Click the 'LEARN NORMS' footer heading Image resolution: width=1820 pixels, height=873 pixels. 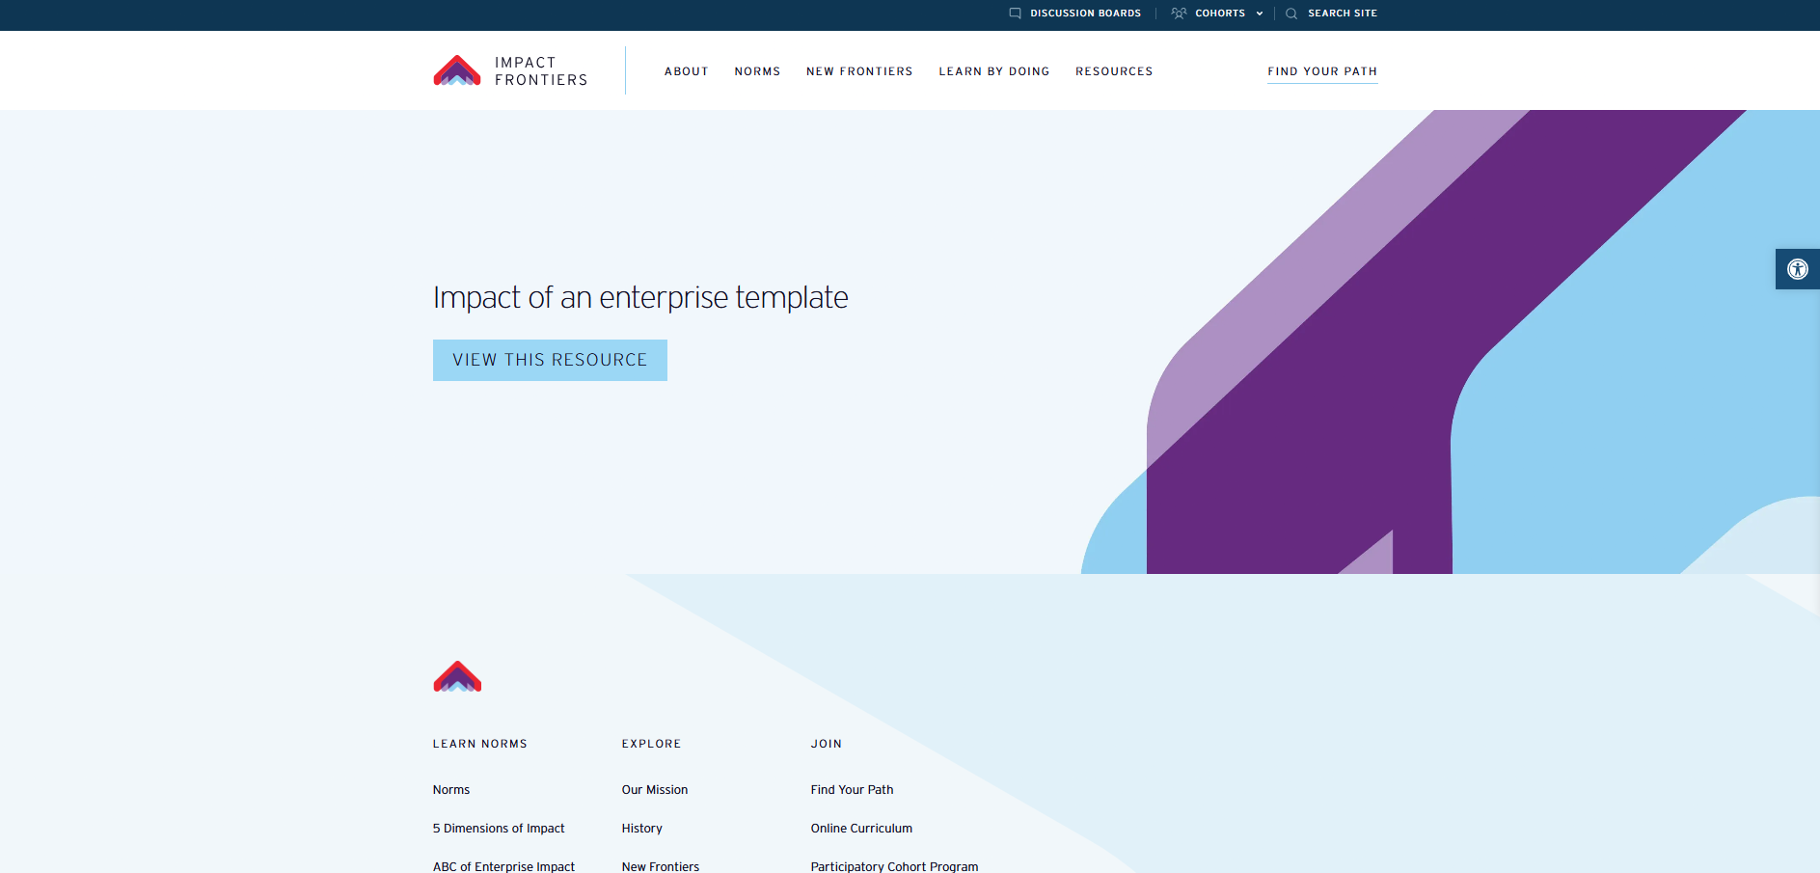(480, 744)
